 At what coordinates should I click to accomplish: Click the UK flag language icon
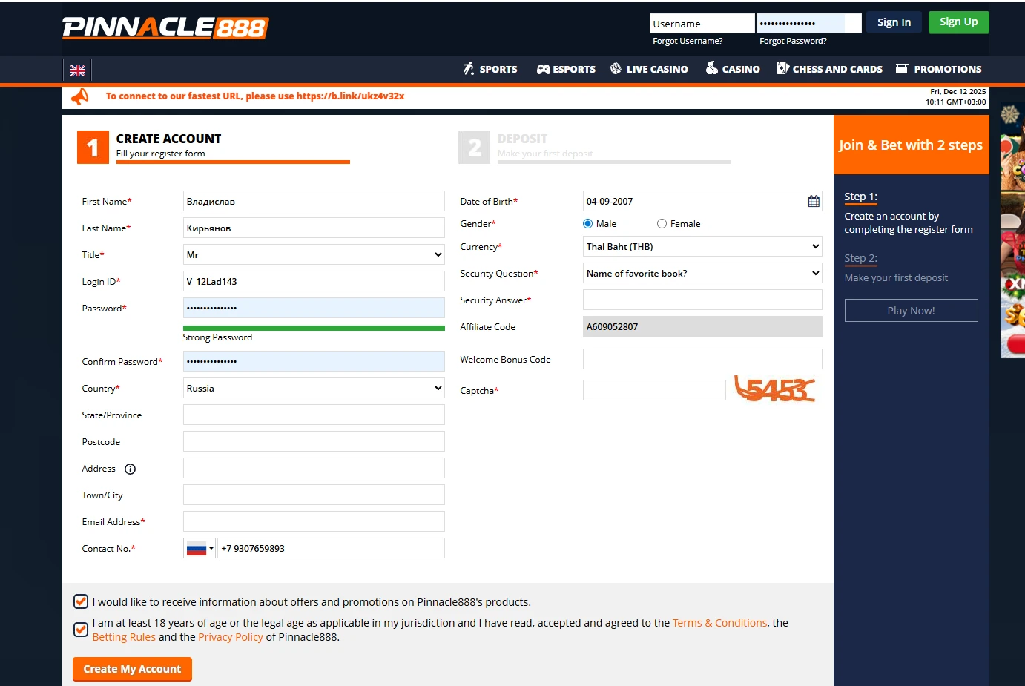78,70
